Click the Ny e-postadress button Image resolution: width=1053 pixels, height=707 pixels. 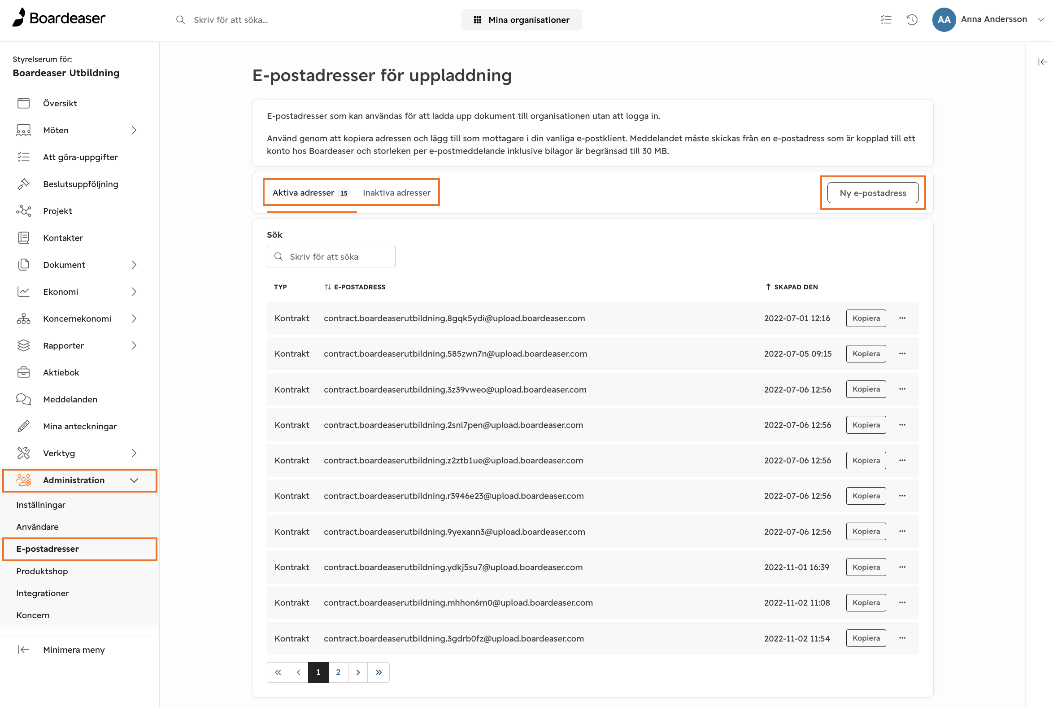873,193
